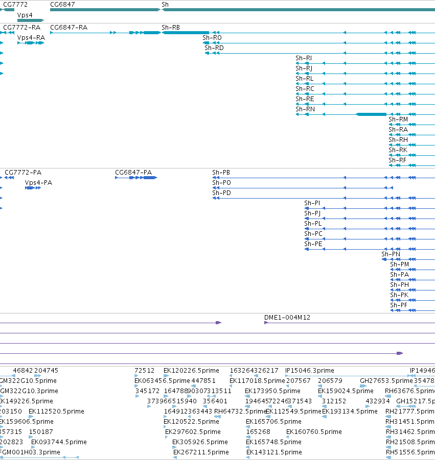Select the GM322G10.5prime EST label
Image resolution: width=435 pixels, height=460 pixels.
tap(28, 381)
